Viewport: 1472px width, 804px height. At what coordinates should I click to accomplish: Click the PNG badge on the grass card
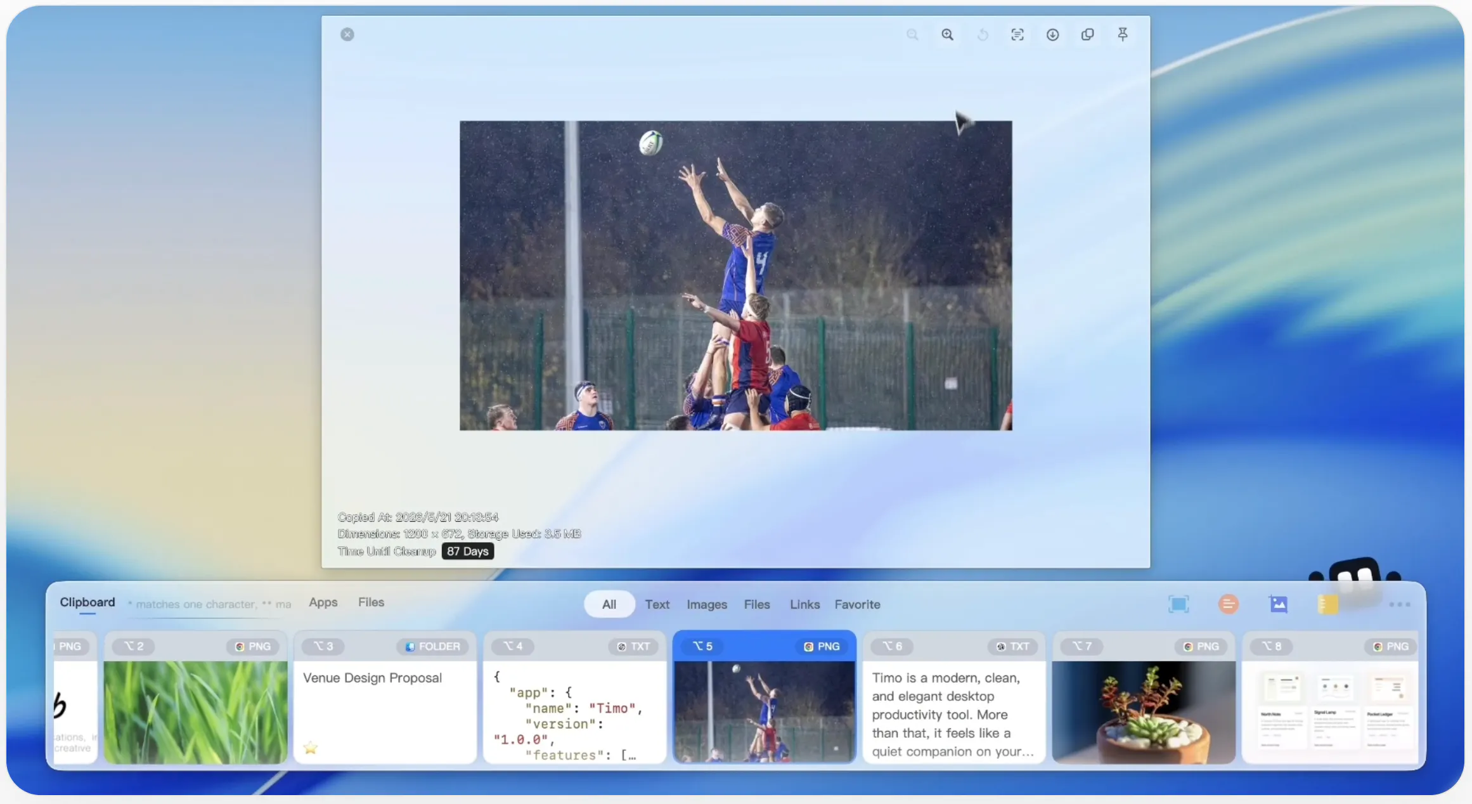[253, 646]
